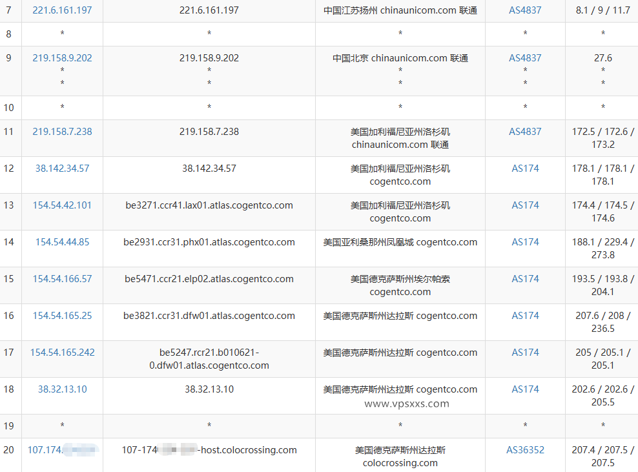Open IP link 154.54.165.25
The height and width of the screenshot is (472, 638).
[x=62, y=316]
